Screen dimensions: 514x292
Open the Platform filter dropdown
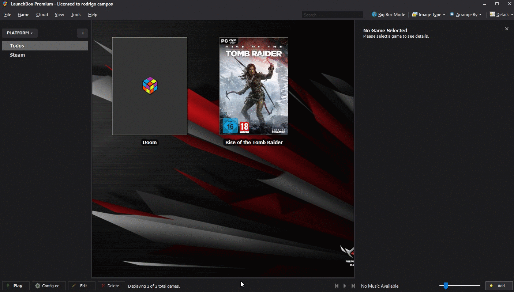(20, 33)
